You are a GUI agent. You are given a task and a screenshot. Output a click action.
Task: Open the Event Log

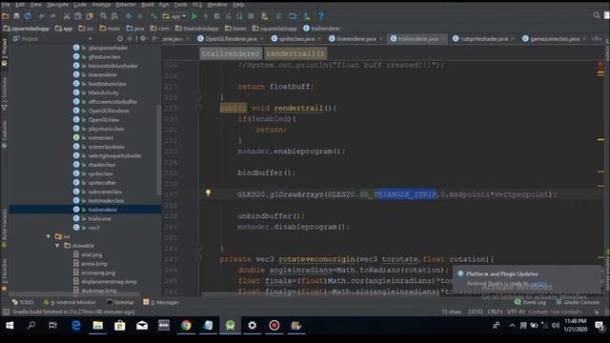coord(530,302)
